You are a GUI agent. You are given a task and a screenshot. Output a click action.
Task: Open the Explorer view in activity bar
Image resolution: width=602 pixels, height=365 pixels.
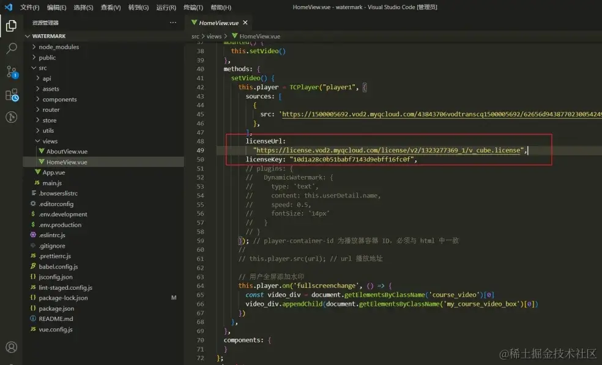click(x=11, y=26)
